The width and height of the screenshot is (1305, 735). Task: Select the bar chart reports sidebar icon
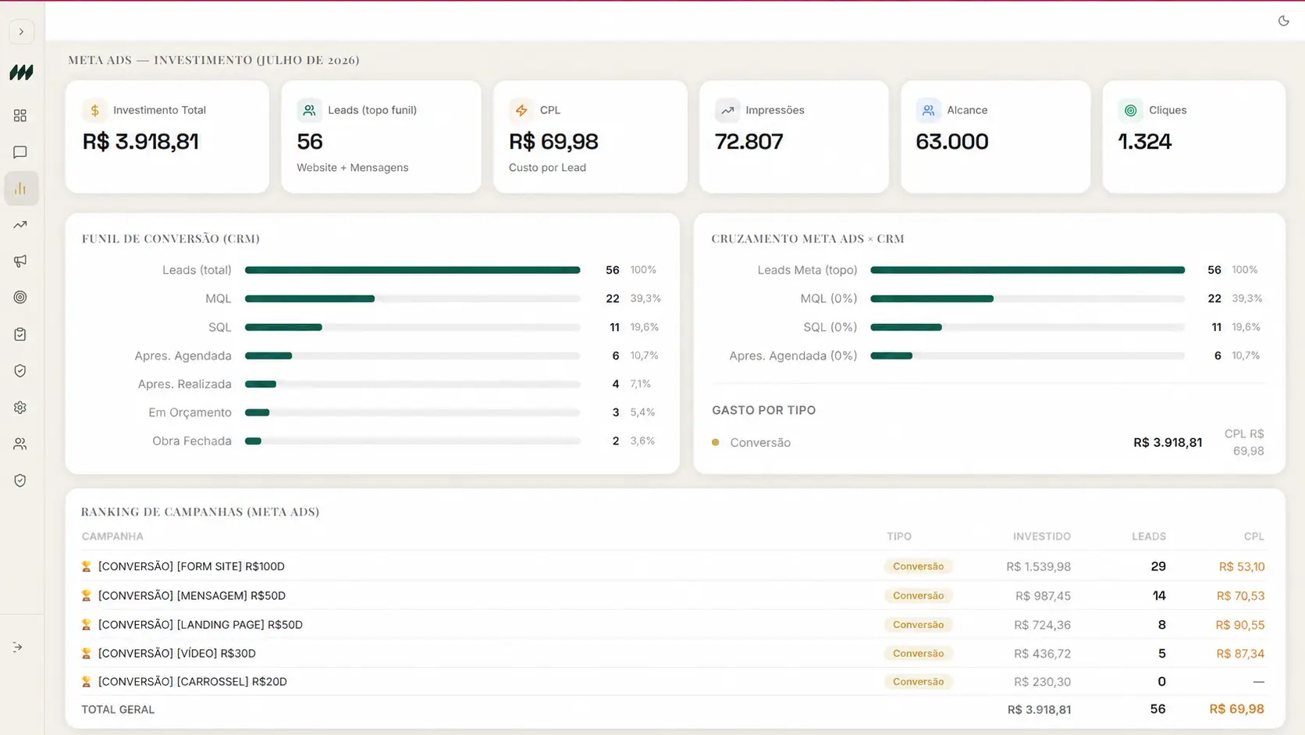(20, 188)
